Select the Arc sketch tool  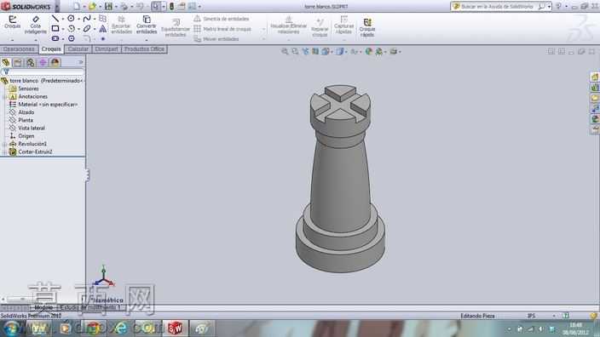tap(72, 28)
